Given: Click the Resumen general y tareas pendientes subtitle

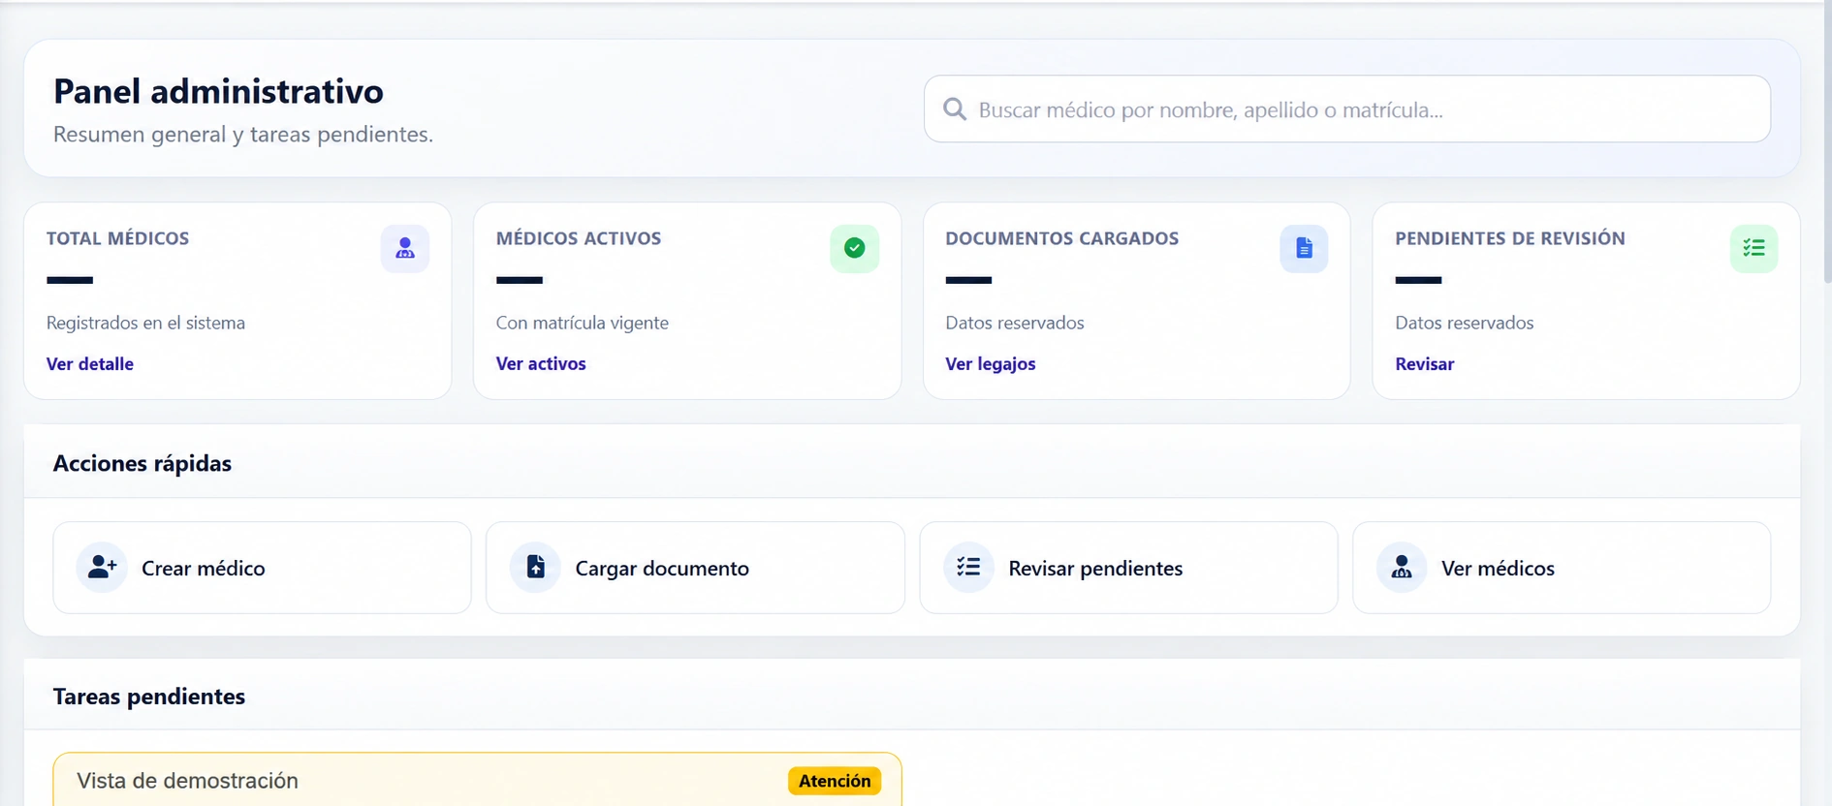Looking at the screenshot, I should pos(243,135).
